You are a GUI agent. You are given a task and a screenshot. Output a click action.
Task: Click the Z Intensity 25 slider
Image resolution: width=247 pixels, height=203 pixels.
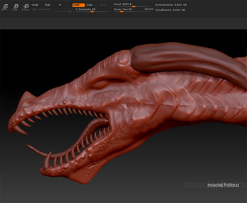click(93, 10)
